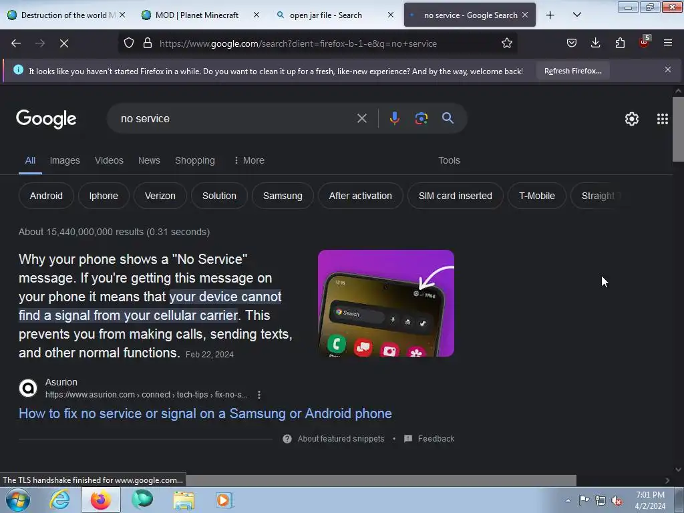Click the Refresh Firefox button
The image size is (684, 513).
click(x=572, y=71)
